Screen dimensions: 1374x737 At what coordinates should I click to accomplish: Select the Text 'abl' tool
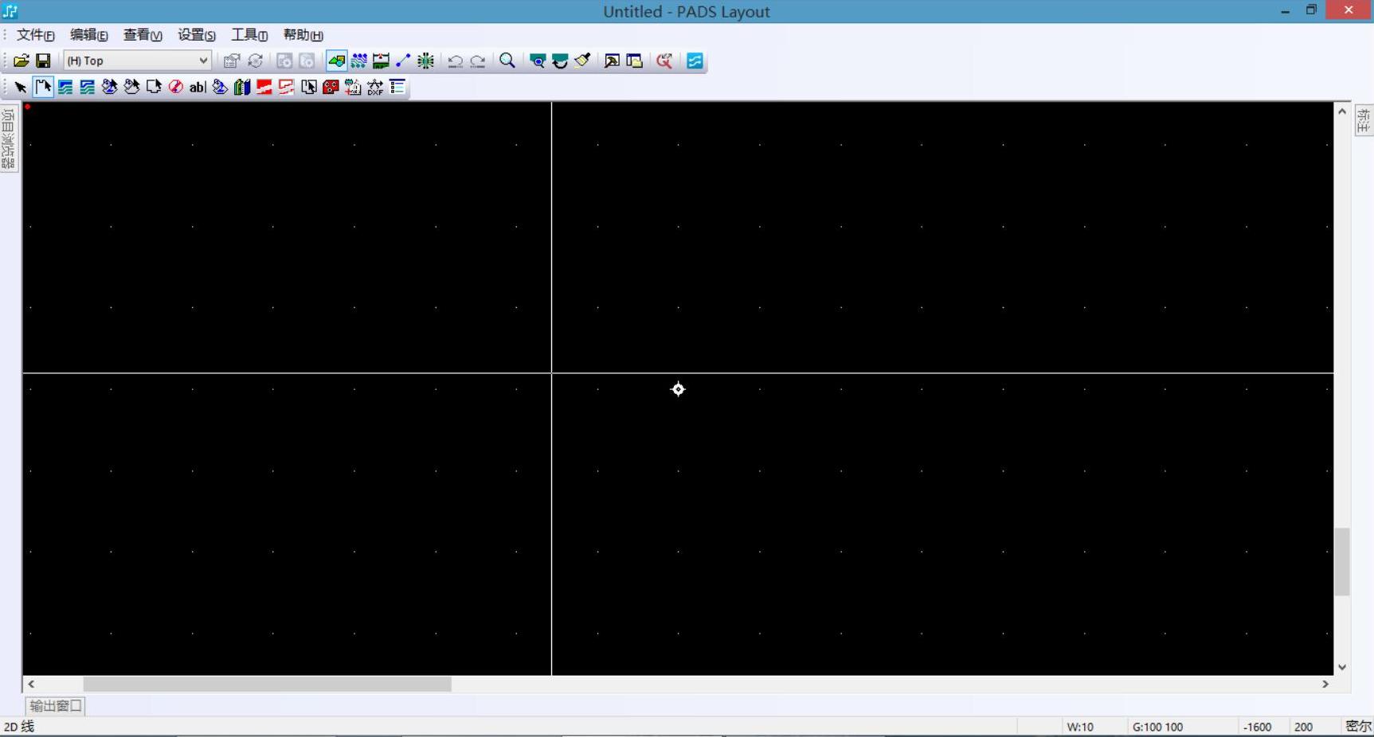click(x=198, y=87)
